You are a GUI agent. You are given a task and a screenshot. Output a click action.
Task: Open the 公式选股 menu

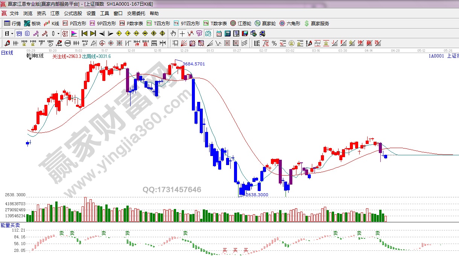[x=73, y=13]
